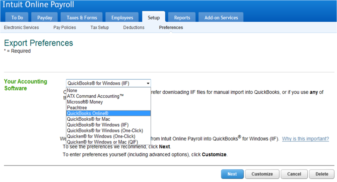Image resolution: width=337 pixels, height=182 pixels.
Task: Open the 'Why is this important?' link
Action: click(x=305, y=139)
